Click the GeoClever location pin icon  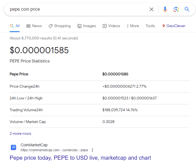point(164,26)
